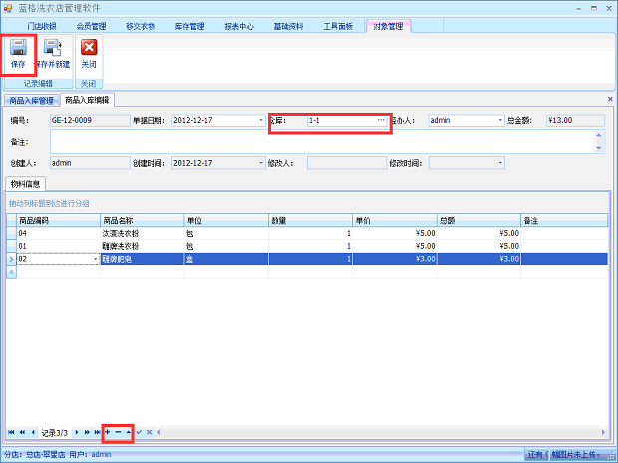The image size is (618, 463).
Task: Click the empty 修改人 field
Action: pos(347,163)
